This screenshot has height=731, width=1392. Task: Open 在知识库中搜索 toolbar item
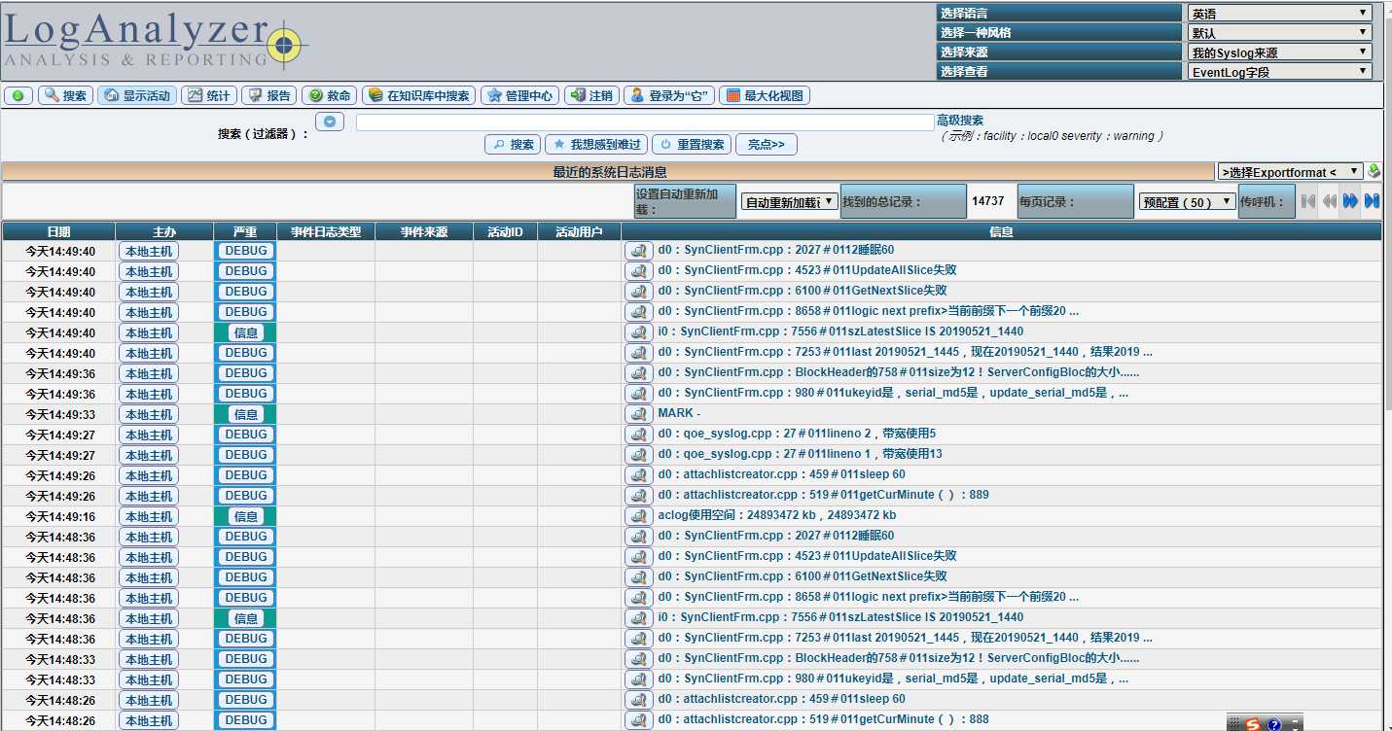(419, 95)
